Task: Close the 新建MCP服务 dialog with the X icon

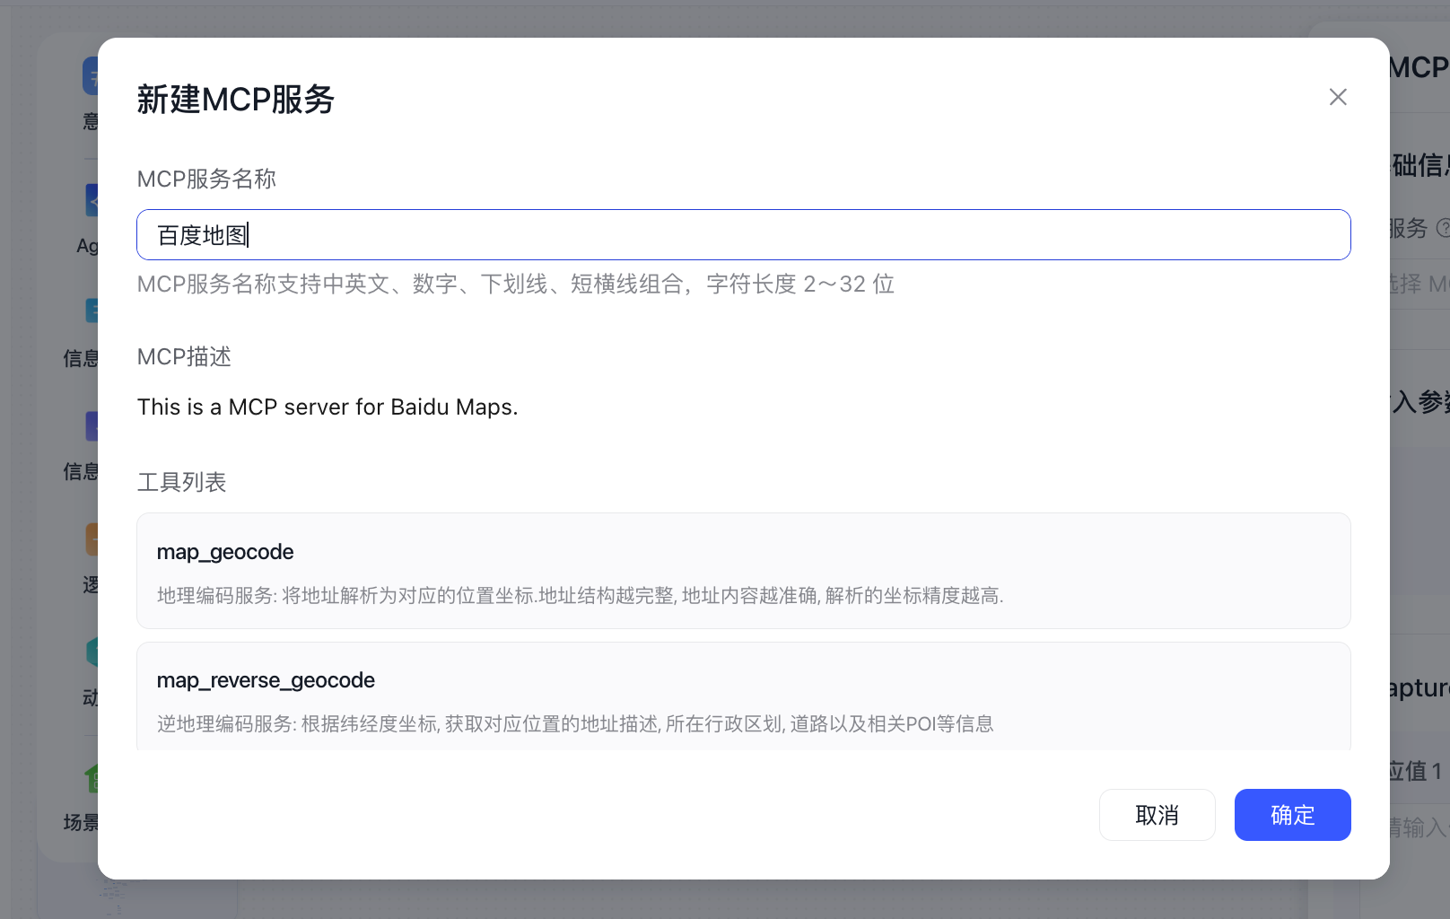Action: pos(1338,97)
